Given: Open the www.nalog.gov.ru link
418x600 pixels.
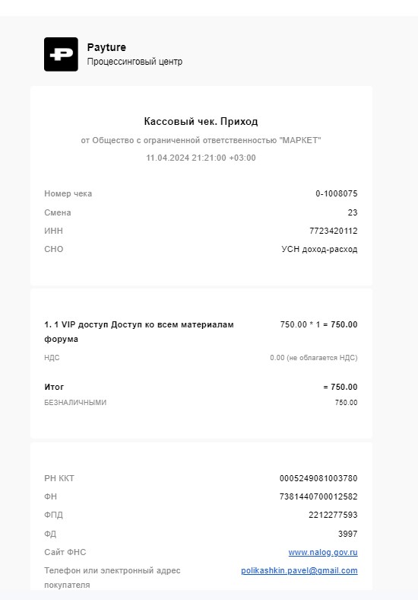Looking at the screenshot, I should [323, 552].
